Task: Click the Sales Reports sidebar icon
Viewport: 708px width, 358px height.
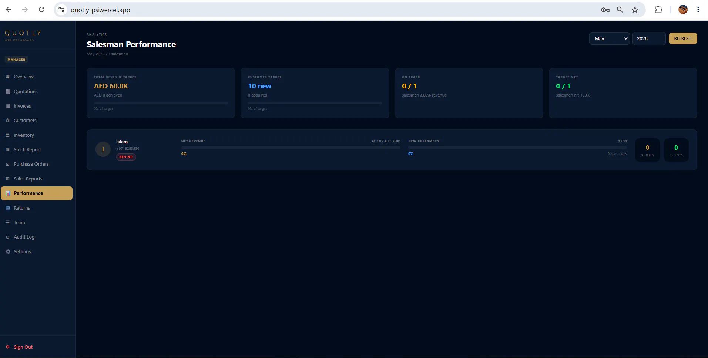Action: [x=7, y=179]
